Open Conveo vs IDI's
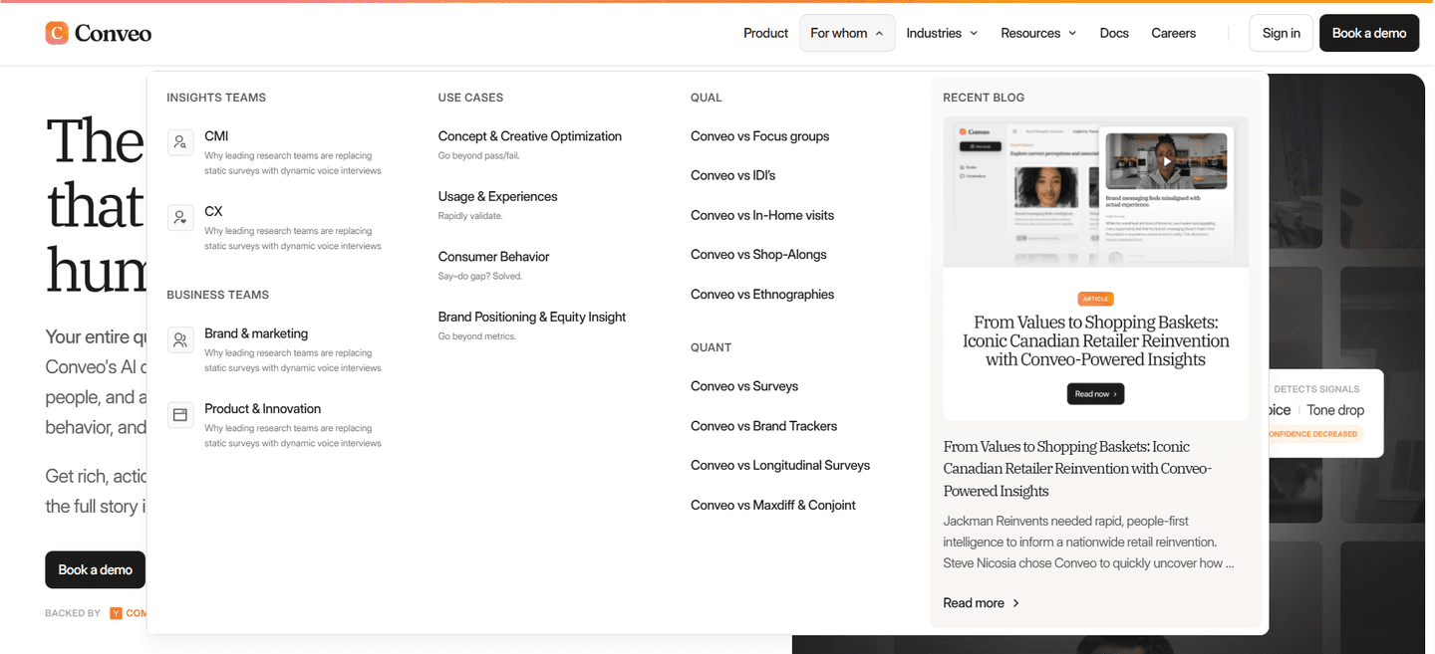Screen dimensions: 1435x654 (733, 175)
